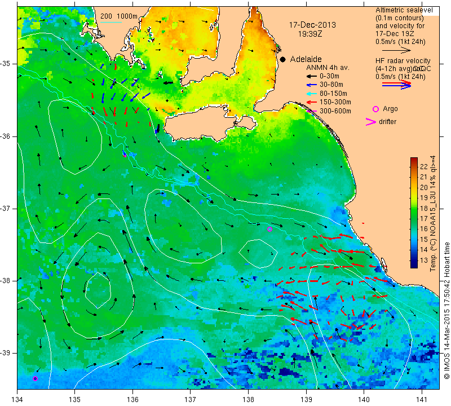Viewport: 451px width, 406px height.
Task: Click the IMOS copyright timestamp text
Action: pyautogui.click(x=446, y=311)
